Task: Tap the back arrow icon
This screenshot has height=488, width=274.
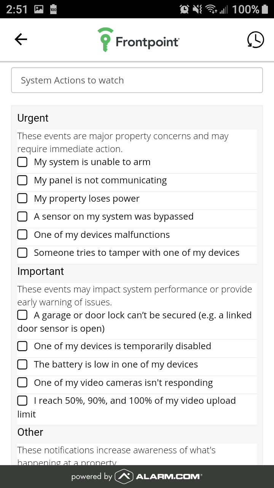Action: pos(21,39)
